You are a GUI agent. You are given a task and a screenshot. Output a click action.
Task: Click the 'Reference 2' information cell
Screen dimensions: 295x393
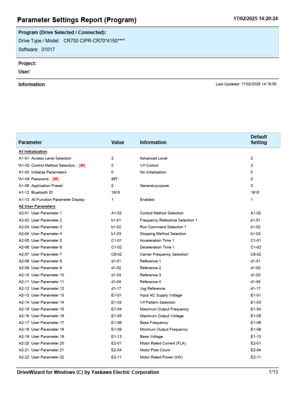[x=151, y=268]
